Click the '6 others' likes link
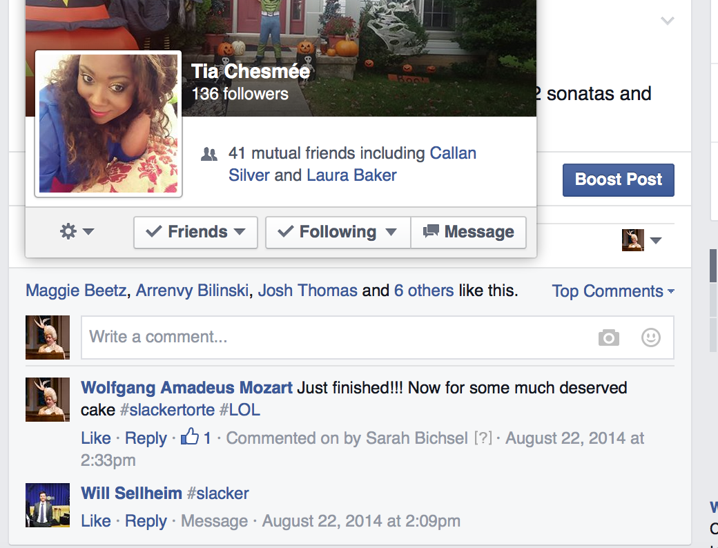718x548 pixels. pyautogui.click(x=424, y=291)
